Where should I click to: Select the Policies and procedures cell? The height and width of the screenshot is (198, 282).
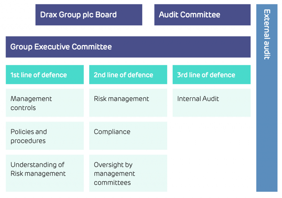coord(45,136)
